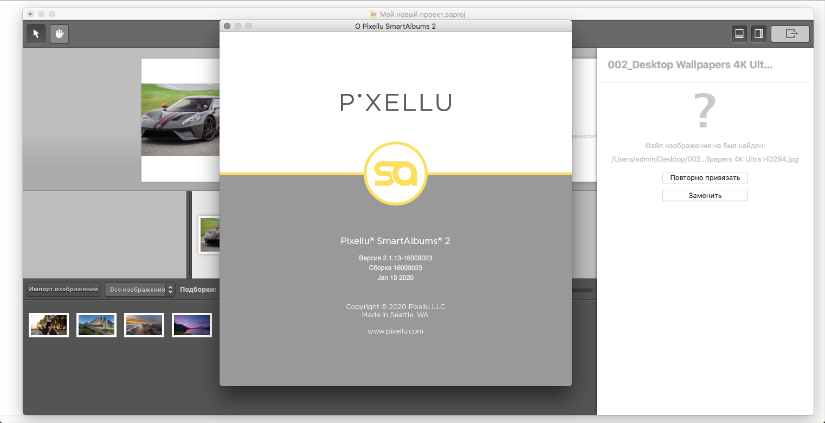Open the 'Все изображения' filter dropdown
Image resolution: width=825 pixels, height=423 pixels.
[x=140, y=290]
